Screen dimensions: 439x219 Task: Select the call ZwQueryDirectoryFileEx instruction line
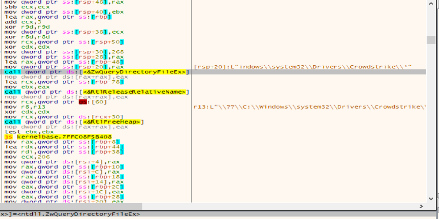coord(97,72)
